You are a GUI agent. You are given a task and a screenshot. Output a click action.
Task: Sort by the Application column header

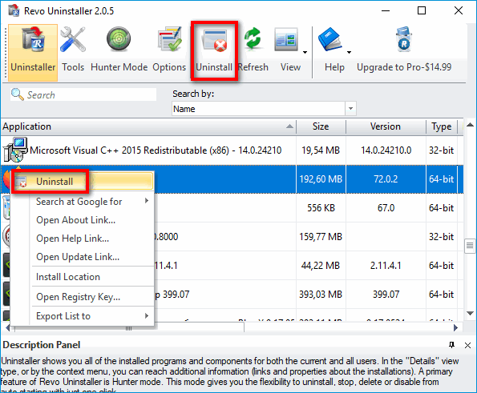click(148, 126)
